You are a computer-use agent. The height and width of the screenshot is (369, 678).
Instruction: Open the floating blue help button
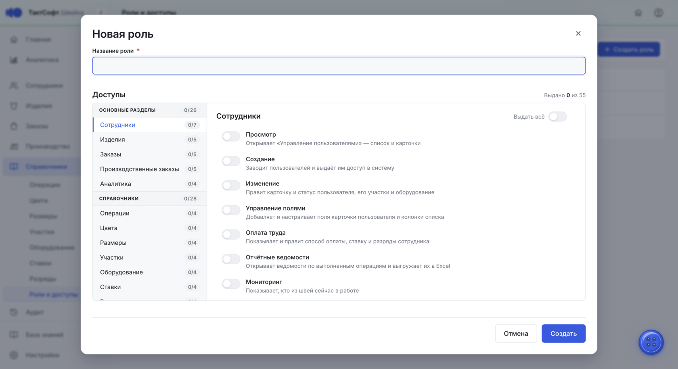point(651,342)
